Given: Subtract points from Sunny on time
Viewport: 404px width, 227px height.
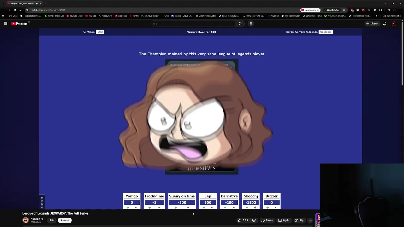Looking at the screenshot, I should [188, 207].
